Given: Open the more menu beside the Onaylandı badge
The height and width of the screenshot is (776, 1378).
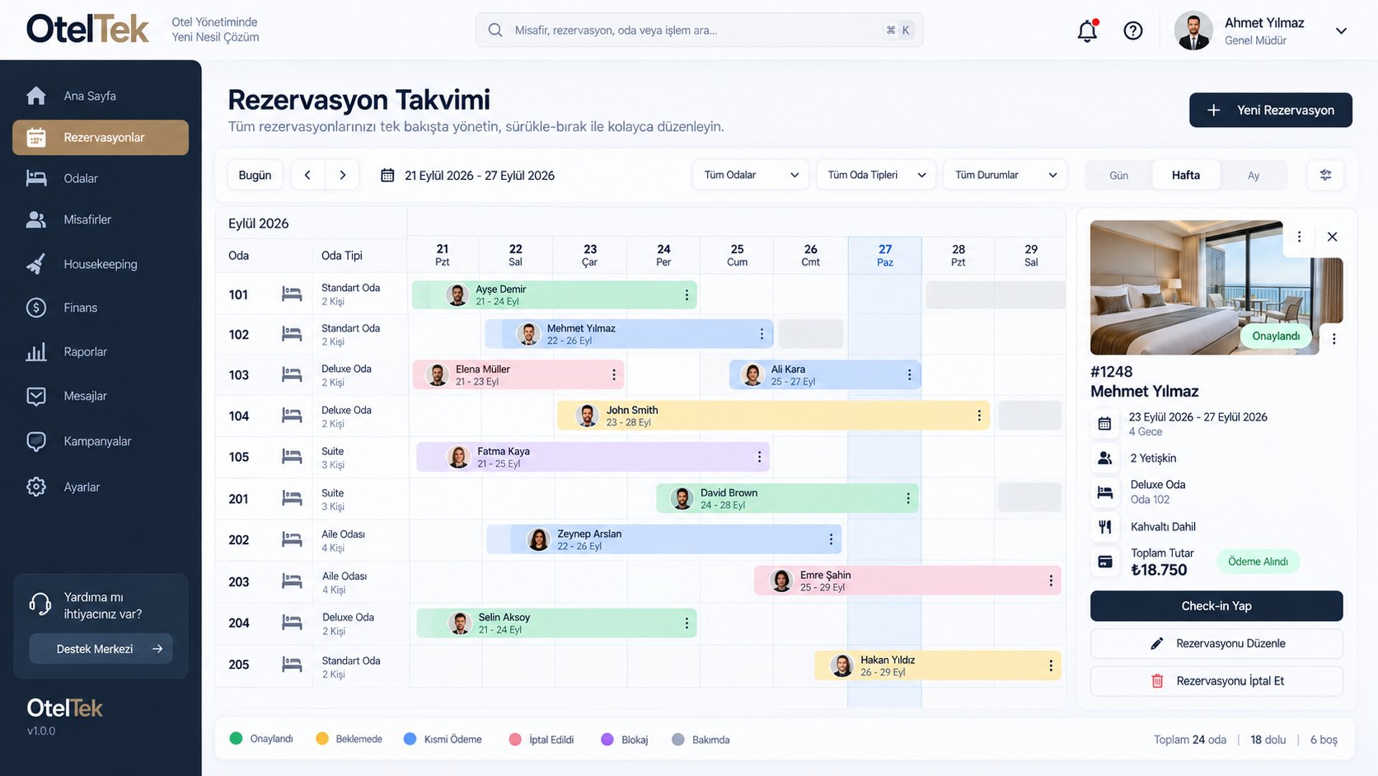Looking at the screenshot, I should pyautogui.click(x=1333, y=338).
